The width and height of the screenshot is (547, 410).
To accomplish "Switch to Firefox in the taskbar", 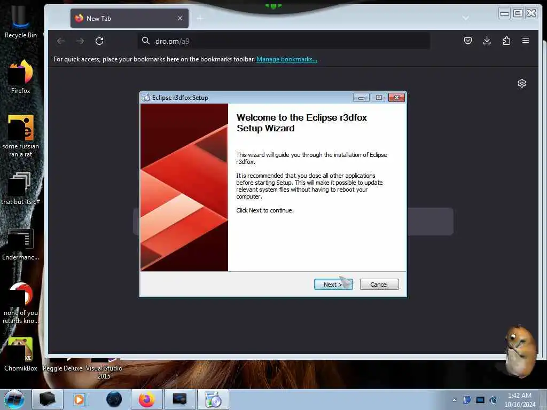I will pyautogui.click(x=146, y=399).
